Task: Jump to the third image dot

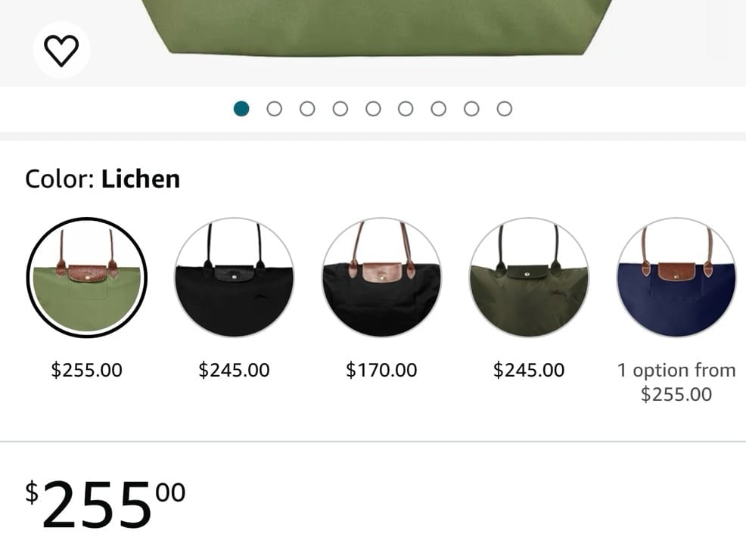Action: [x=307, y=109]
